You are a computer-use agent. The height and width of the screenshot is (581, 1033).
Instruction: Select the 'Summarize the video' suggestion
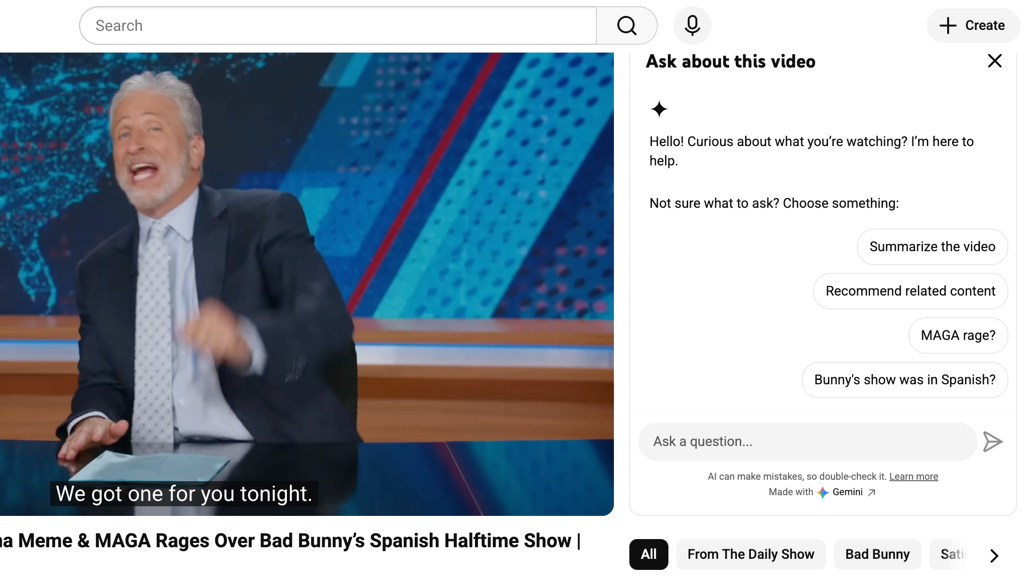(932, 246)
